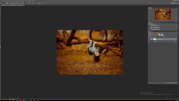Open the layer Opacity slider arrow
This screenshot has height=101, width=179.
coord(164,35)
